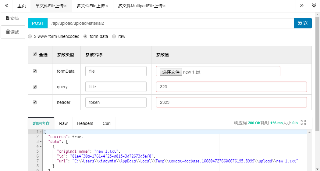
Task: Close the 单文件File上传 tab
Action: pos(65,6)
